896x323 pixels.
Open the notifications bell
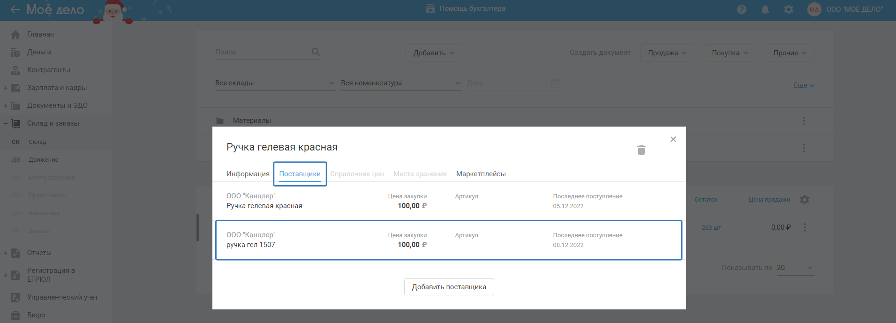(x=765, y=9)
